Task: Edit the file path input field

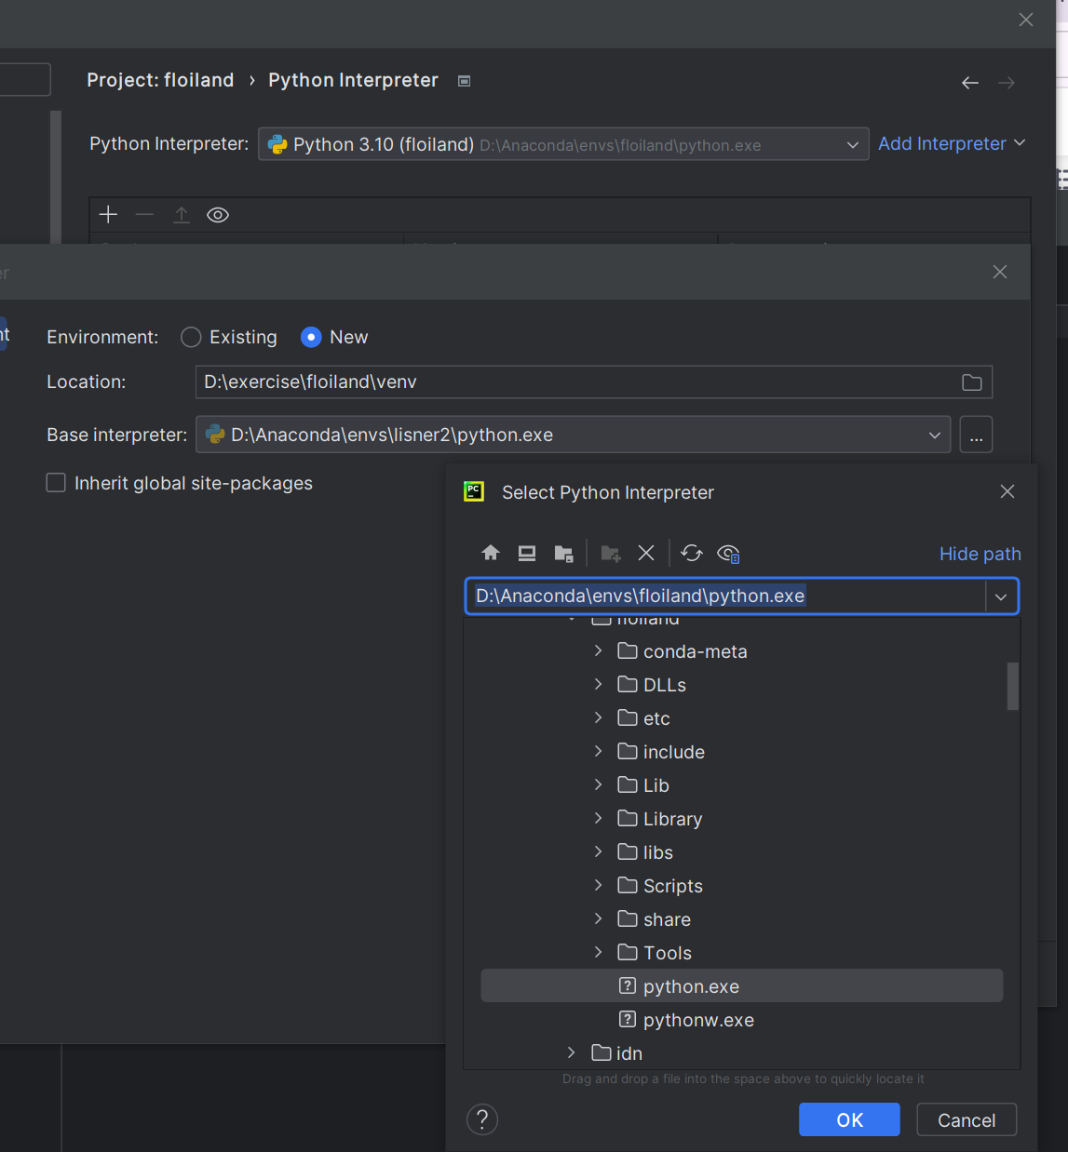Action: pyautogui.click(x=724, y=596)
